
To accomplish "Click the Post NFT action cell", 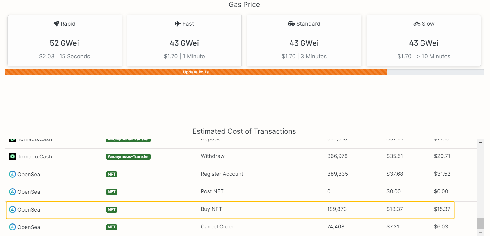I will pyautogui.click(x=212, y=191).
